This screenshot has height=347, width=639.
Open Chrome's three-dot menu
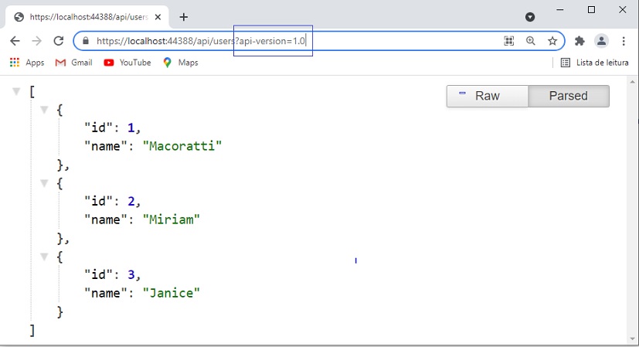coord(624,41)
